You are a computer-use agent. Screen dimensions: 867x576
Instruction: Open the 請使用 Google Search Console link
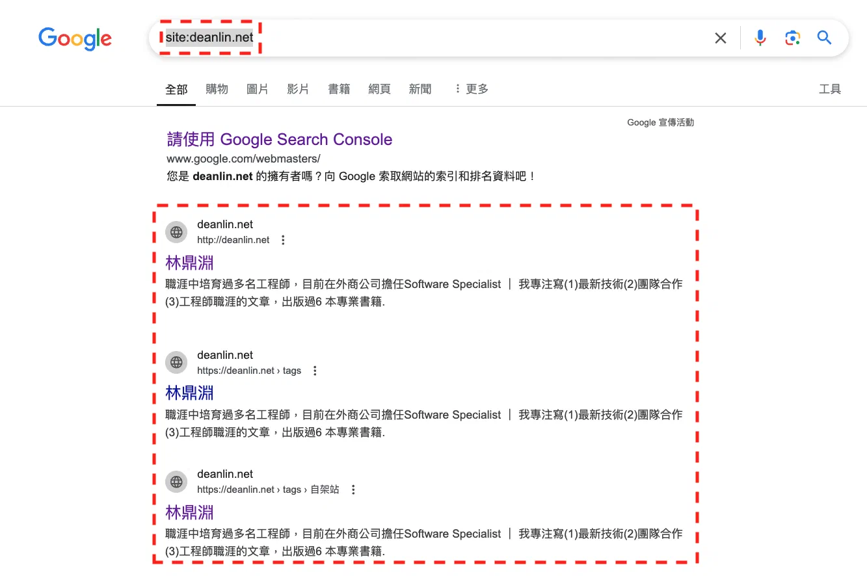click(280, 139)
